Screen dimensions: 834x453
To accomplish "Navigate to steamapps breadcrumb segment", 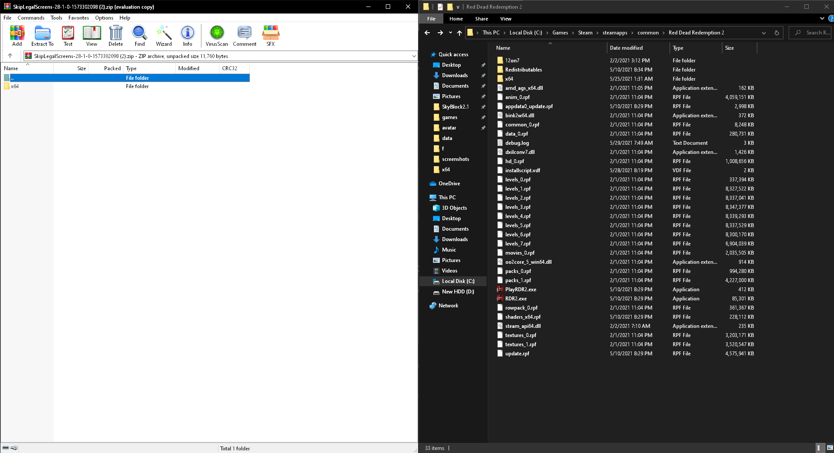I will (x=615, y=33).
